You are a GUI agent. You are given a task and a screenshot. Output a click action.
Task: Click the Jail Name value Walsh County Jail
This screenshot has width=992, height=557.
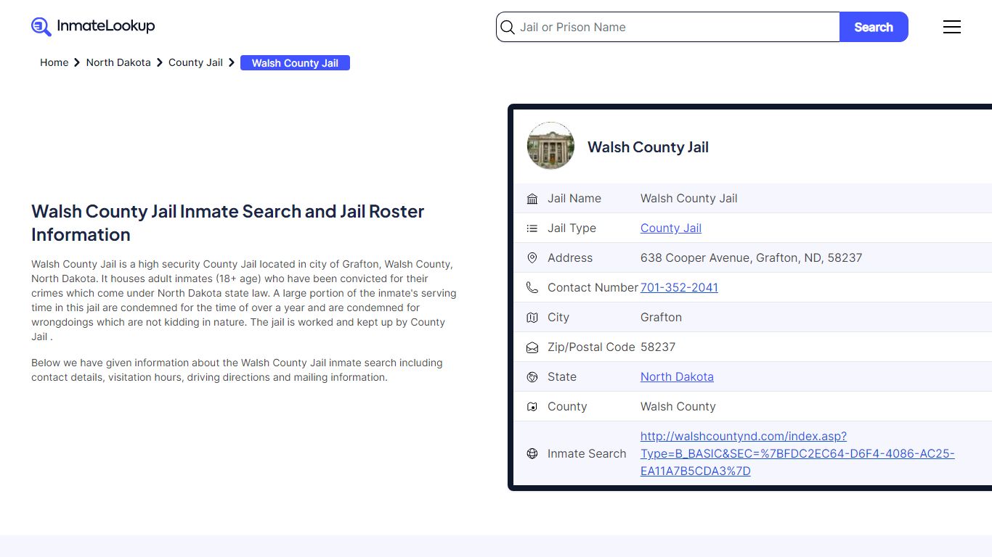[689, 199]
